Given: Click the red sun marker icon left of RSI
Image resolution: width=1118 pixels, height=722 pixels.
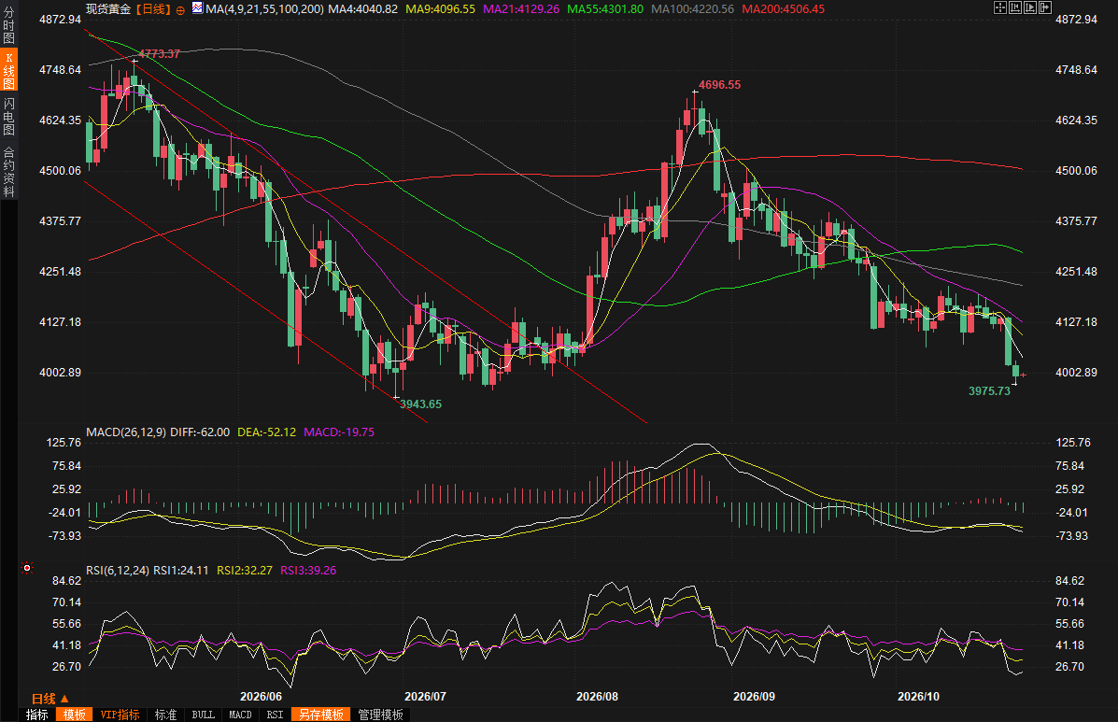Looking at the screenshot, I should click(x=27, y=568).
